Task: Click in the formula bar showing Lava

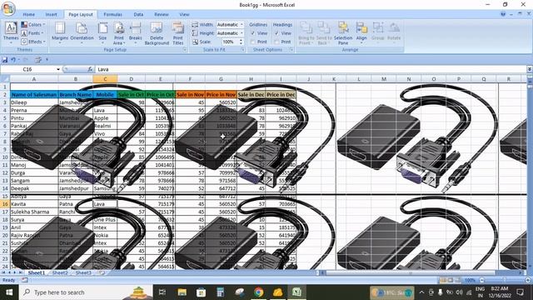Action: pos(310,69)
